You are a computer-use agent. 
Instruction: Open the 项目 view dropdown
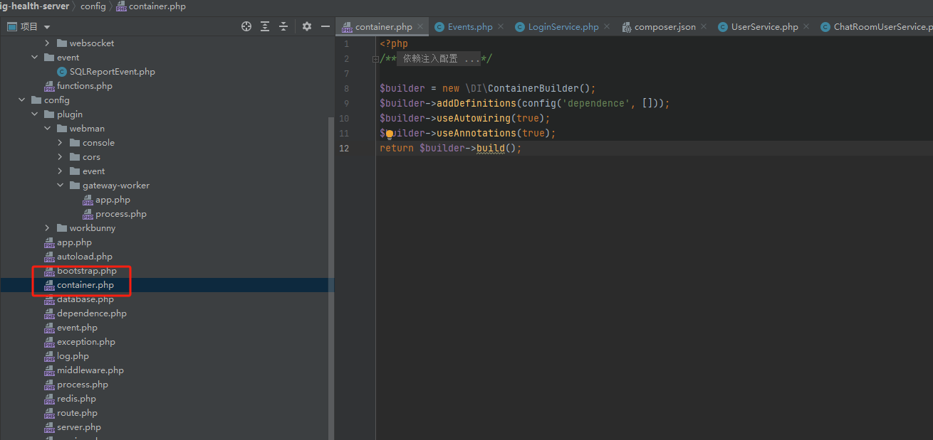(28, 26)
